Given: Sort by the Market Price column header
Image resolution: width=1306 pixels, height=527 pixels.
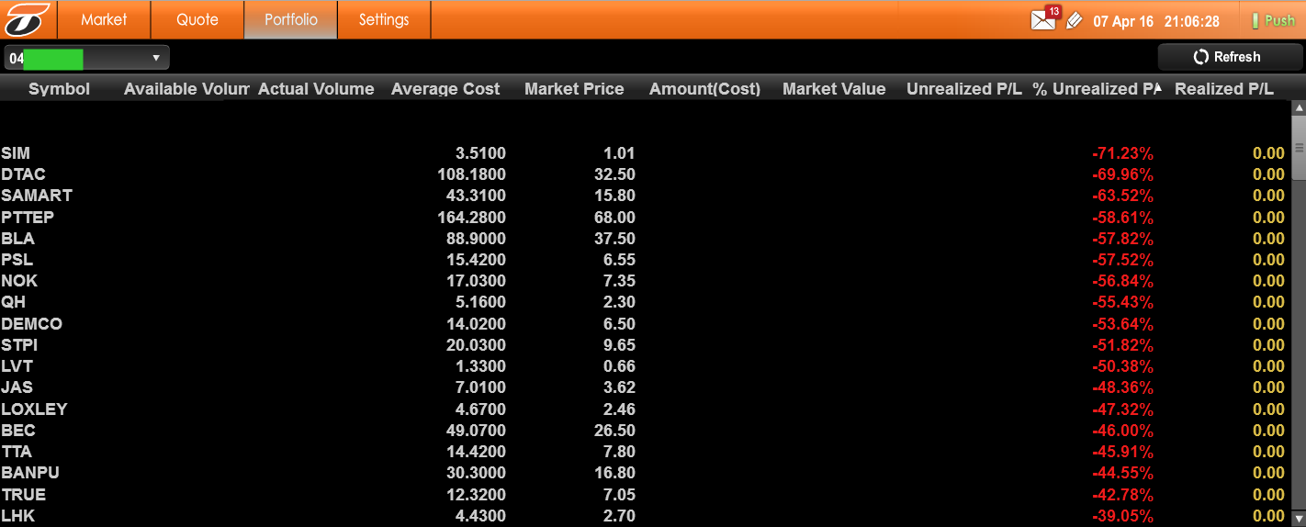Looking at the screenshot, I should (574, 89).
